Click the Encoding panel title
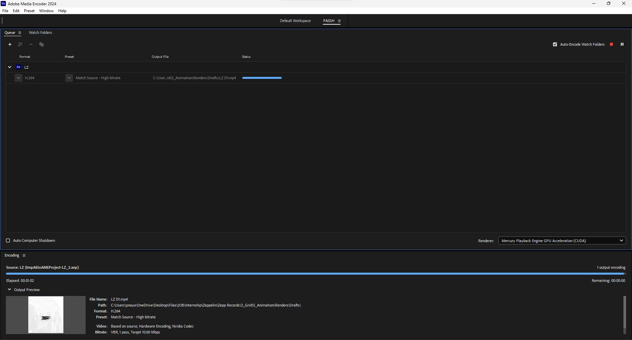 (x=12, y=255)
